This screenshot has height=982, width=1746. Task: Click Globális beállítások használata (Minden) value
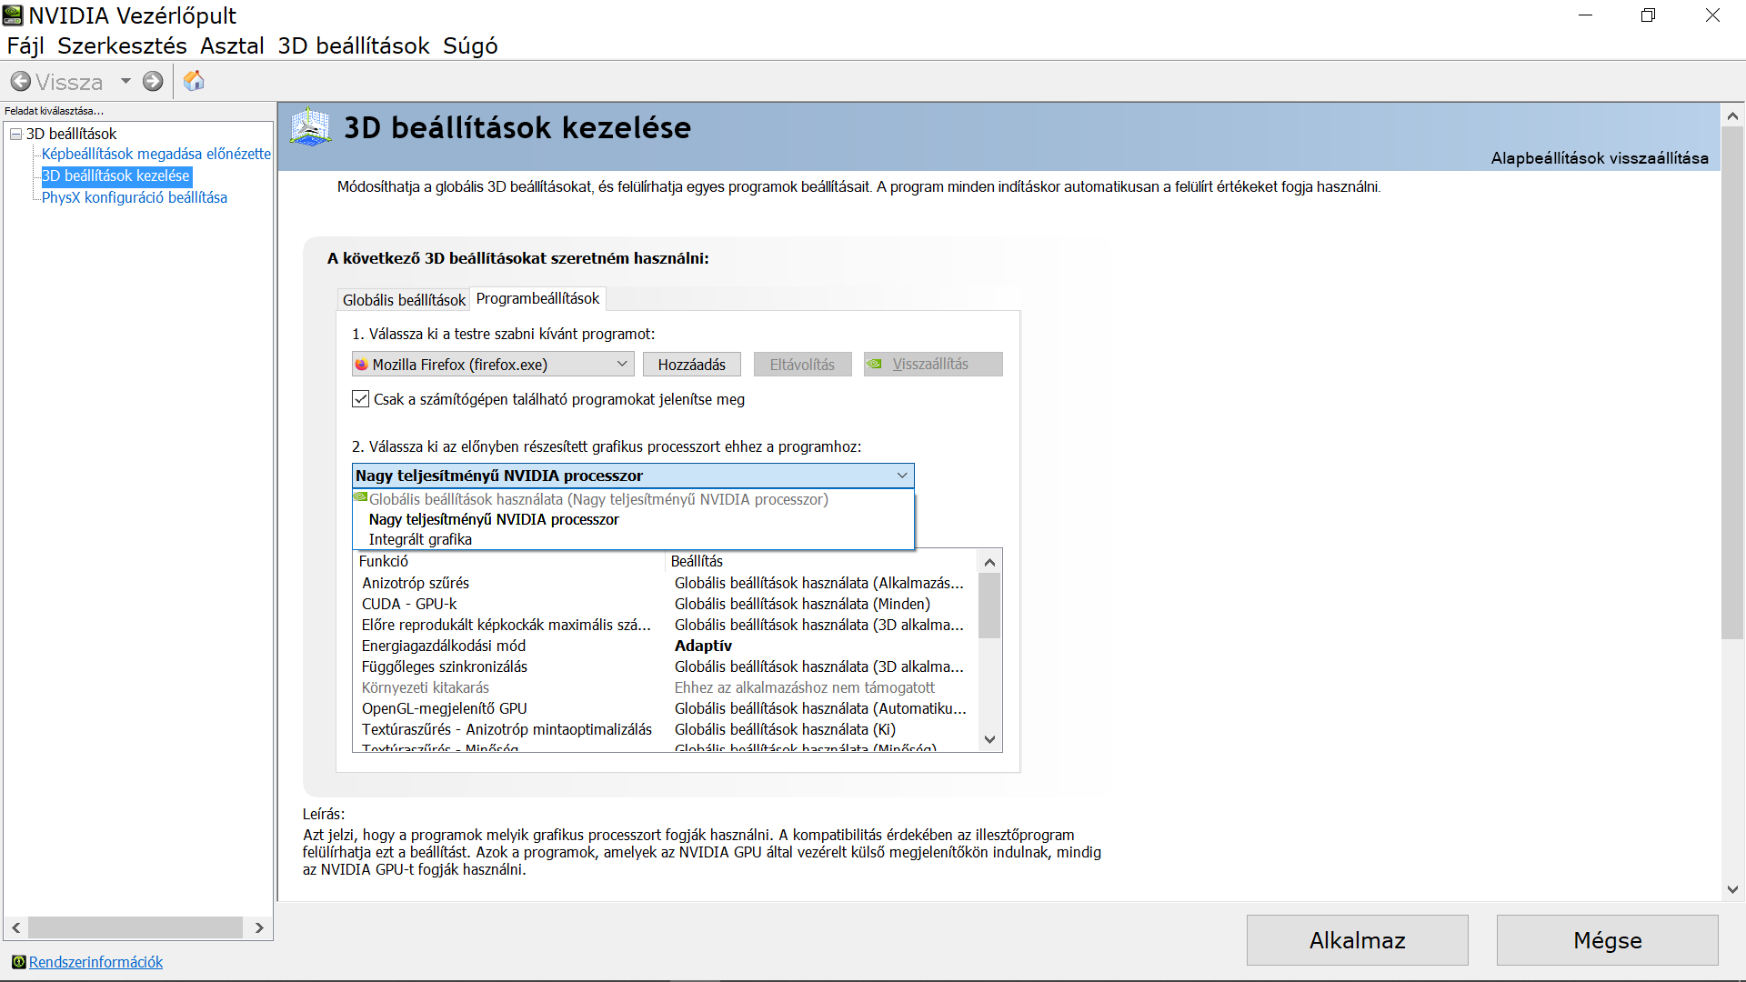[x=802, y=604]
